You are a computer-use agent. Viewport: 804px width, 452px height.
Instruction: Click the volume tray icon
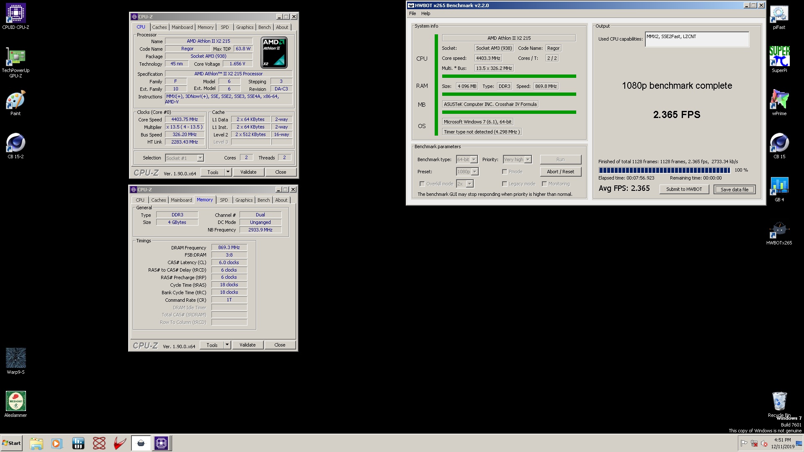pyautogui.click(x=764, y=443)
